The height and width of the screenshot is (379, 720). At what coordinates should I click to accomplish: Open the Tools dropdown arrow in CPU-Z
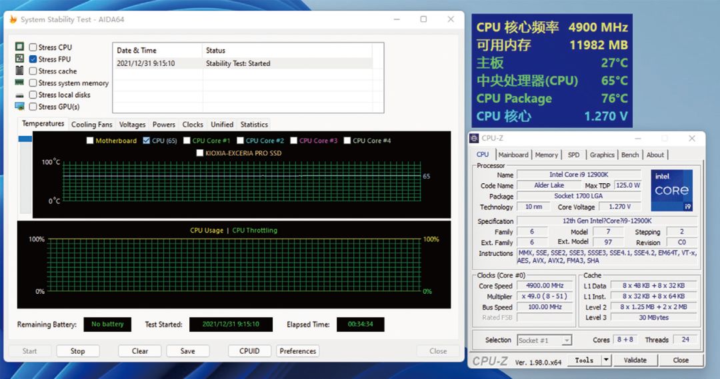click(x=606, y=360)
